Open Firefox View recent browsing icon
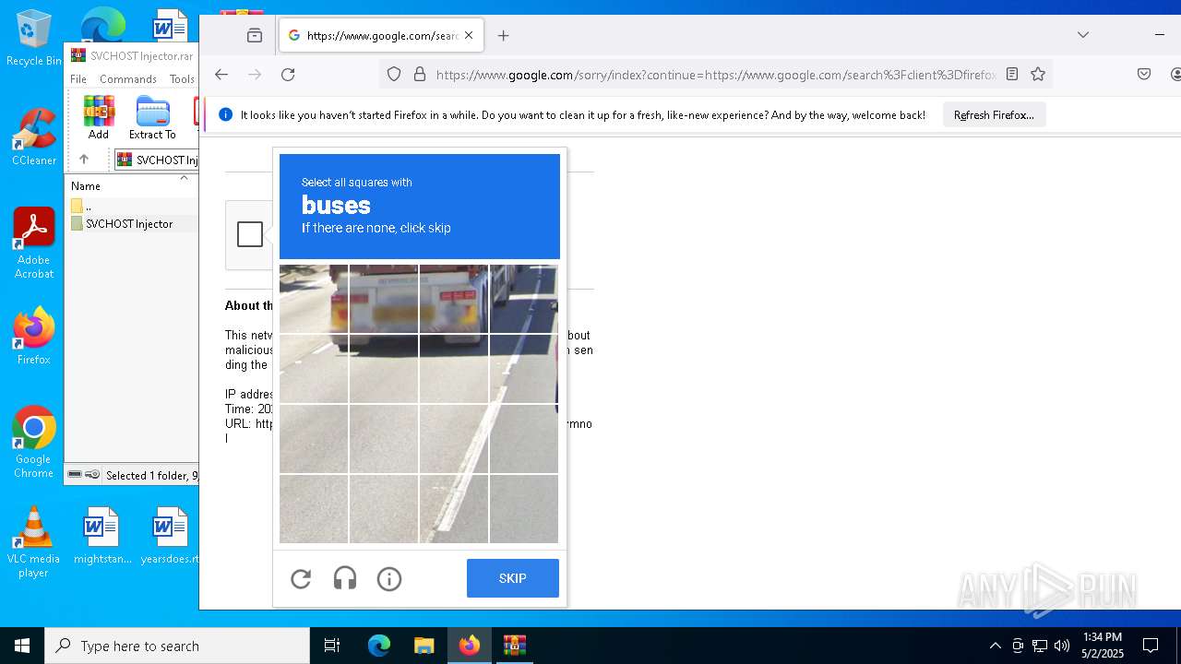 (x=255, y=36)
